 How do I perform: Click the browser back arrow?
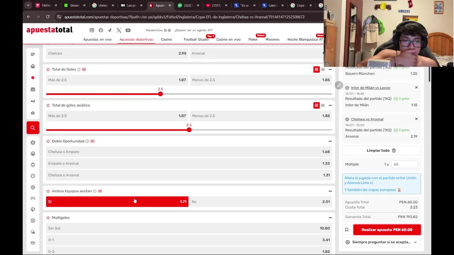[x=28, y=17]
